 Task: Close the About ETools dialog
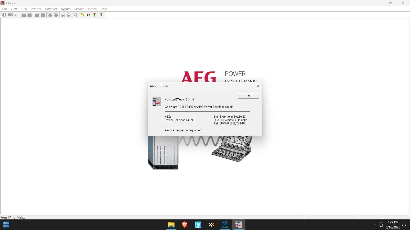[258, 86]
